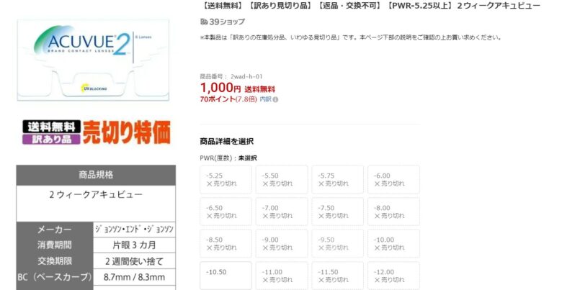Click the 1,000円 price text
Image resolution: width=562 pixels, height=290 pixels.
coord(220,87)
